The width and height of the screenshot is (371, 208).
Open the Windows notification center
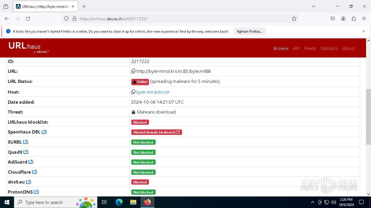(x=361, y=202)
